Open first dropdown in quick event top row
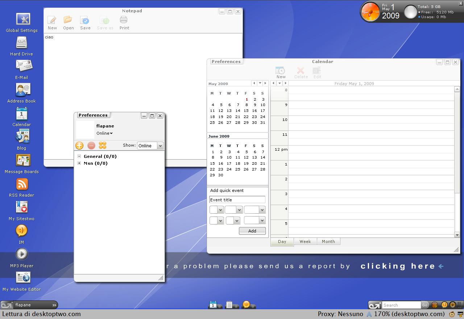This screenshot has height=319, width=464. [216, 210]
